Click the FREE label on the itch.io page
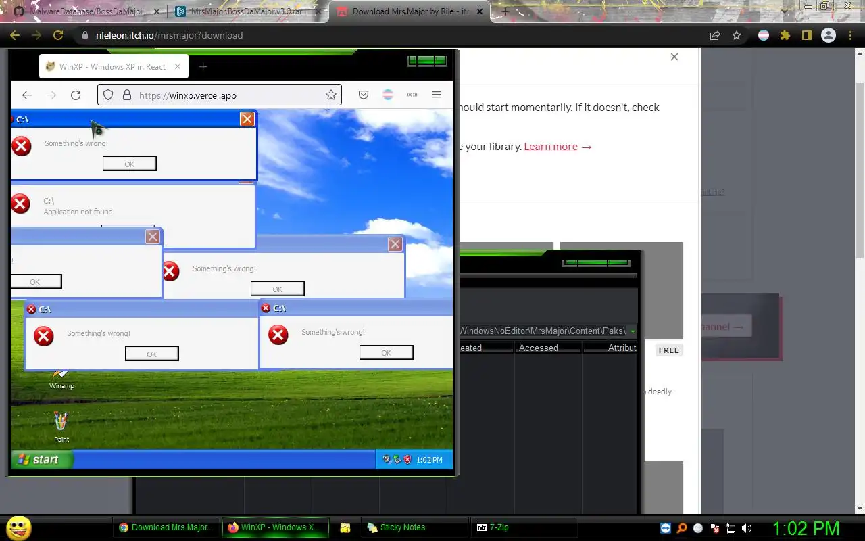The image size is (865, 541). (x=669, y=350)
